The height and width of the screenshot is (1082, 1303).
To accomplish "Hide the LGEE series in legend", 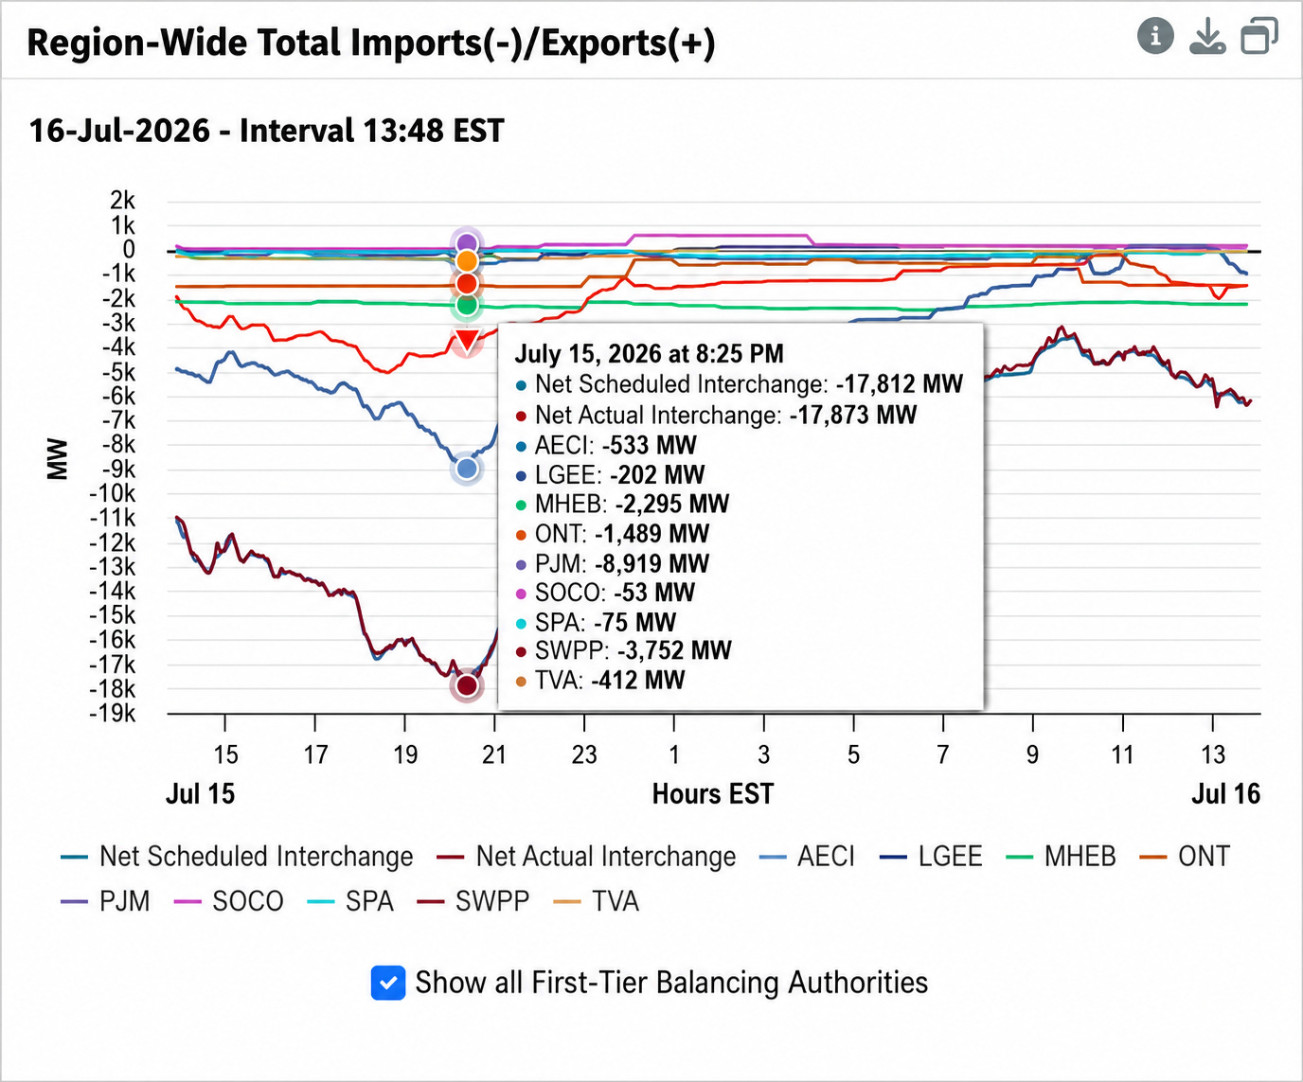I will [931, 857].
